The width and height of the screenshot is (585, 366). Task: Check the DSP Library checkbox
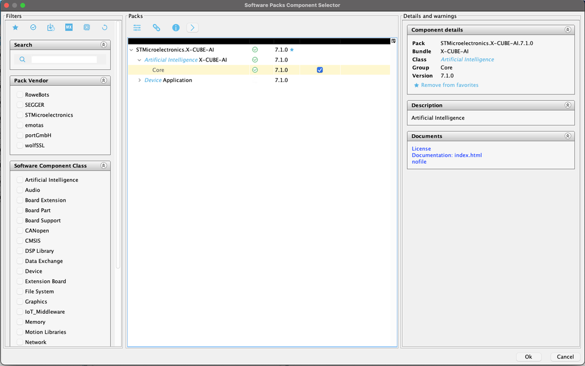20,251
